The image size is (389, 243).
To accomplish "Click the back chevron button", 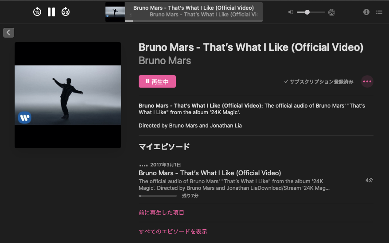I will 8,32.
